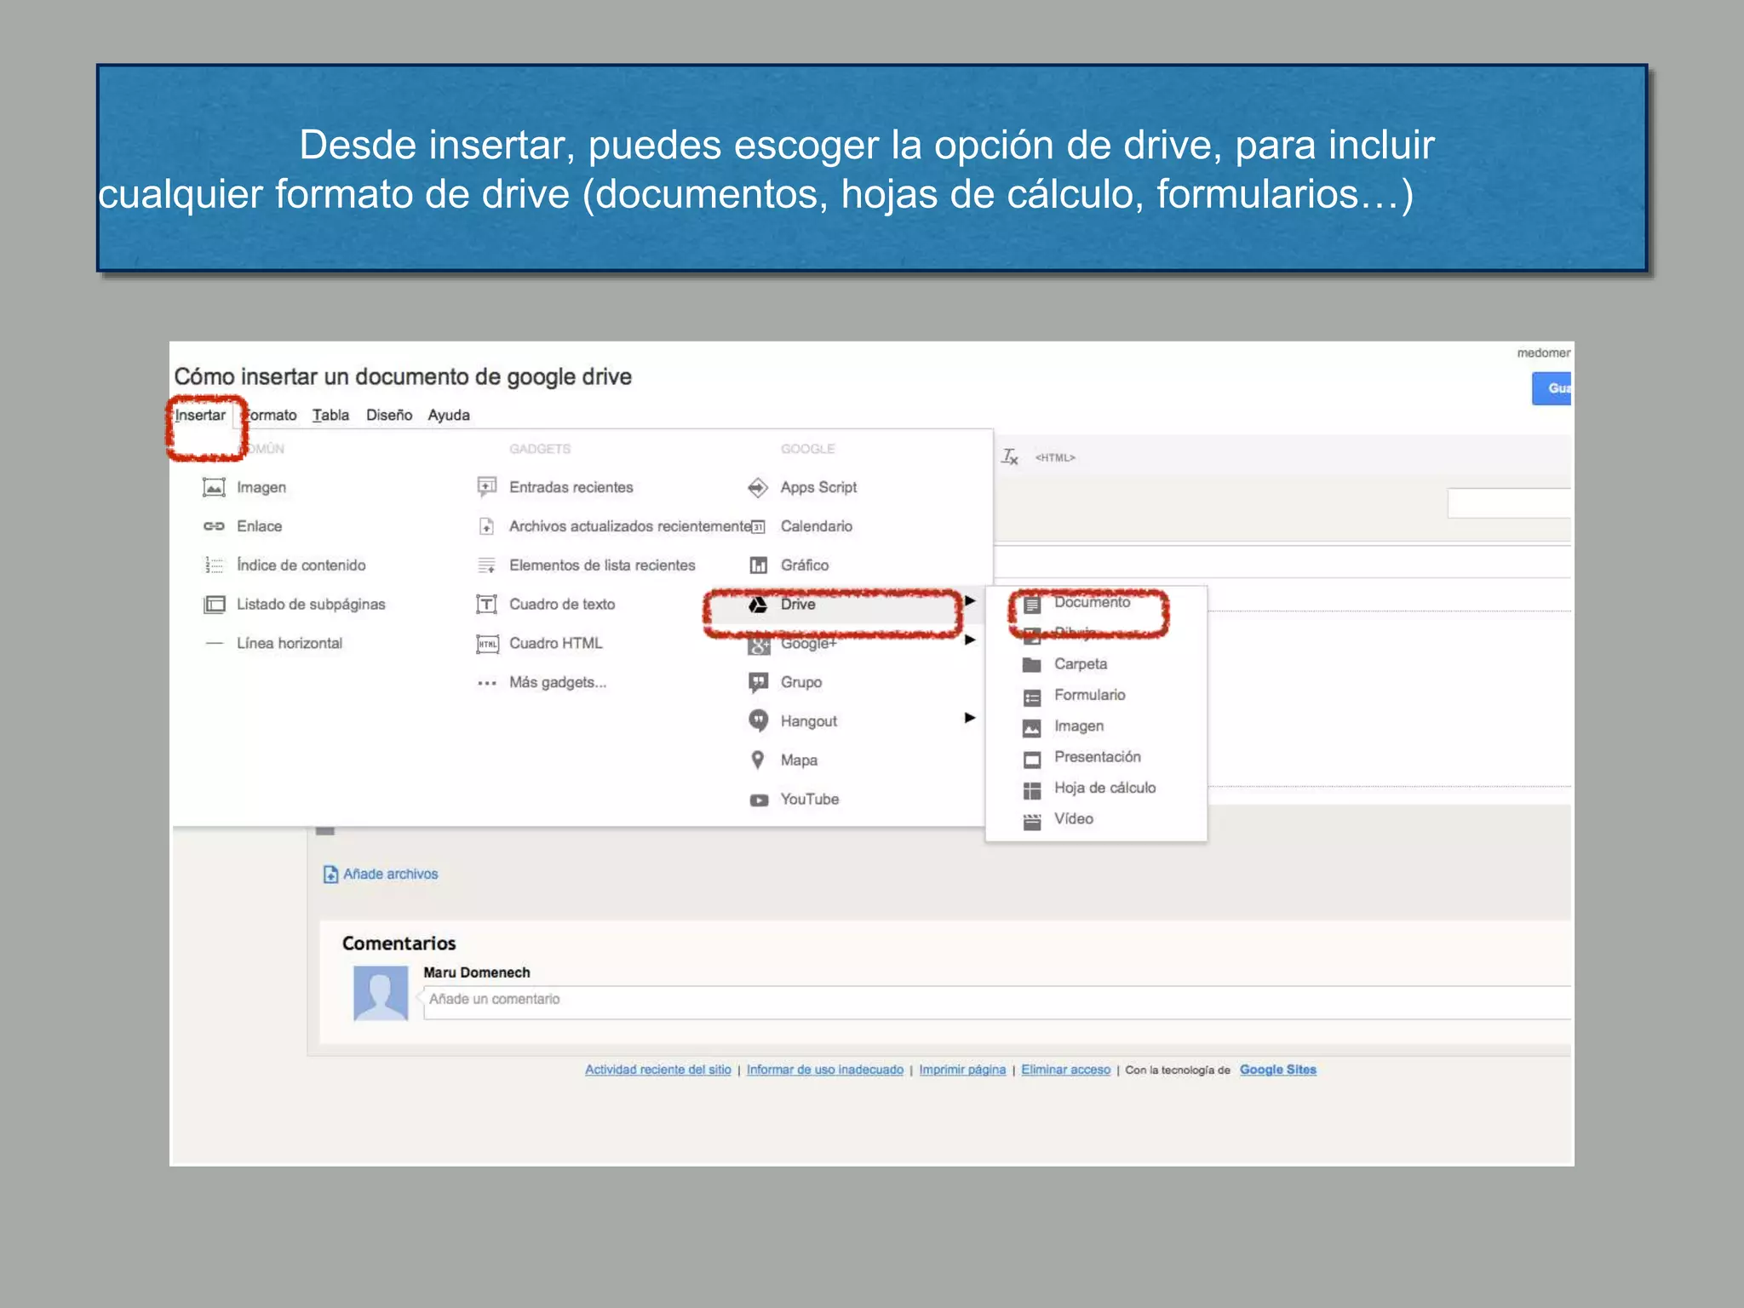Click the Imagen picture icon in Común column
1744x1308 pixels.
pyautogui.click(x=214, y=487)
